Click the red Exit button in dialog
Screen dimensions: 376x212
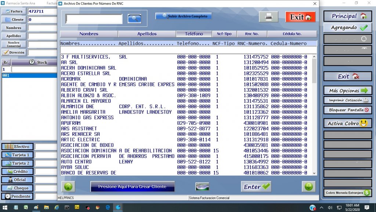(300, 17)
